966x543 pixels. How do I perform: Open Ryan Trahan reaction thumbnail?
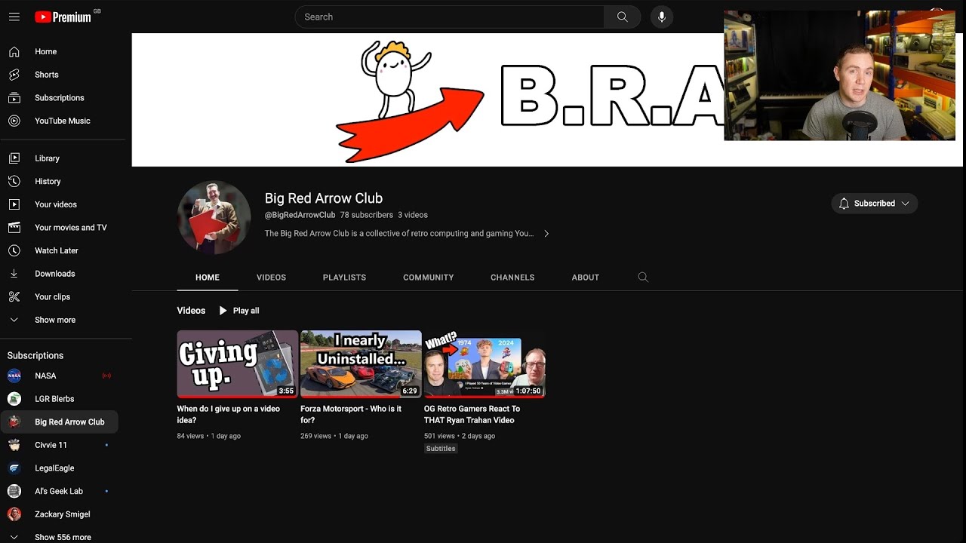click(485, 364)
